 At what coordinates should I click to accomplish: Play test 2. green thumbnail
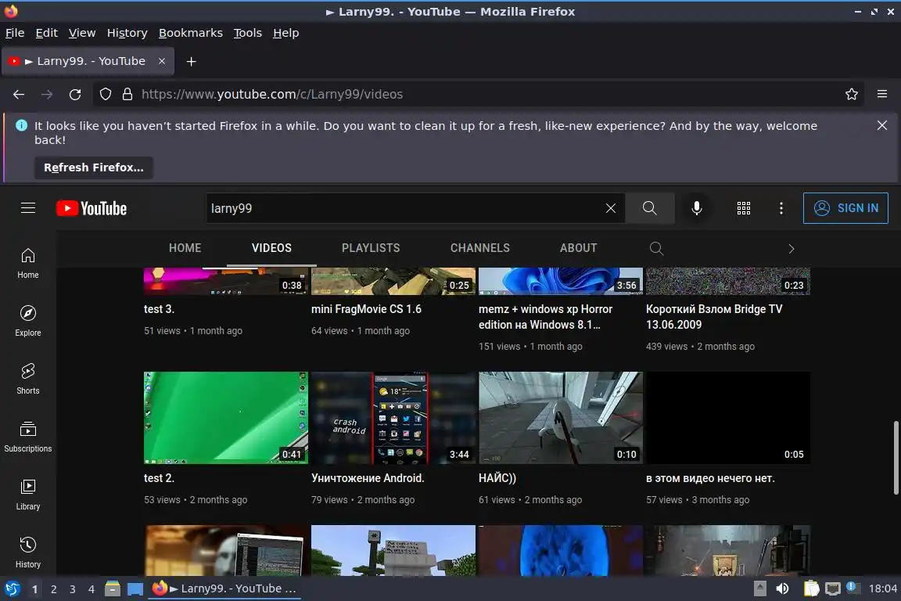pyautogui.click(x=226, y=418)
